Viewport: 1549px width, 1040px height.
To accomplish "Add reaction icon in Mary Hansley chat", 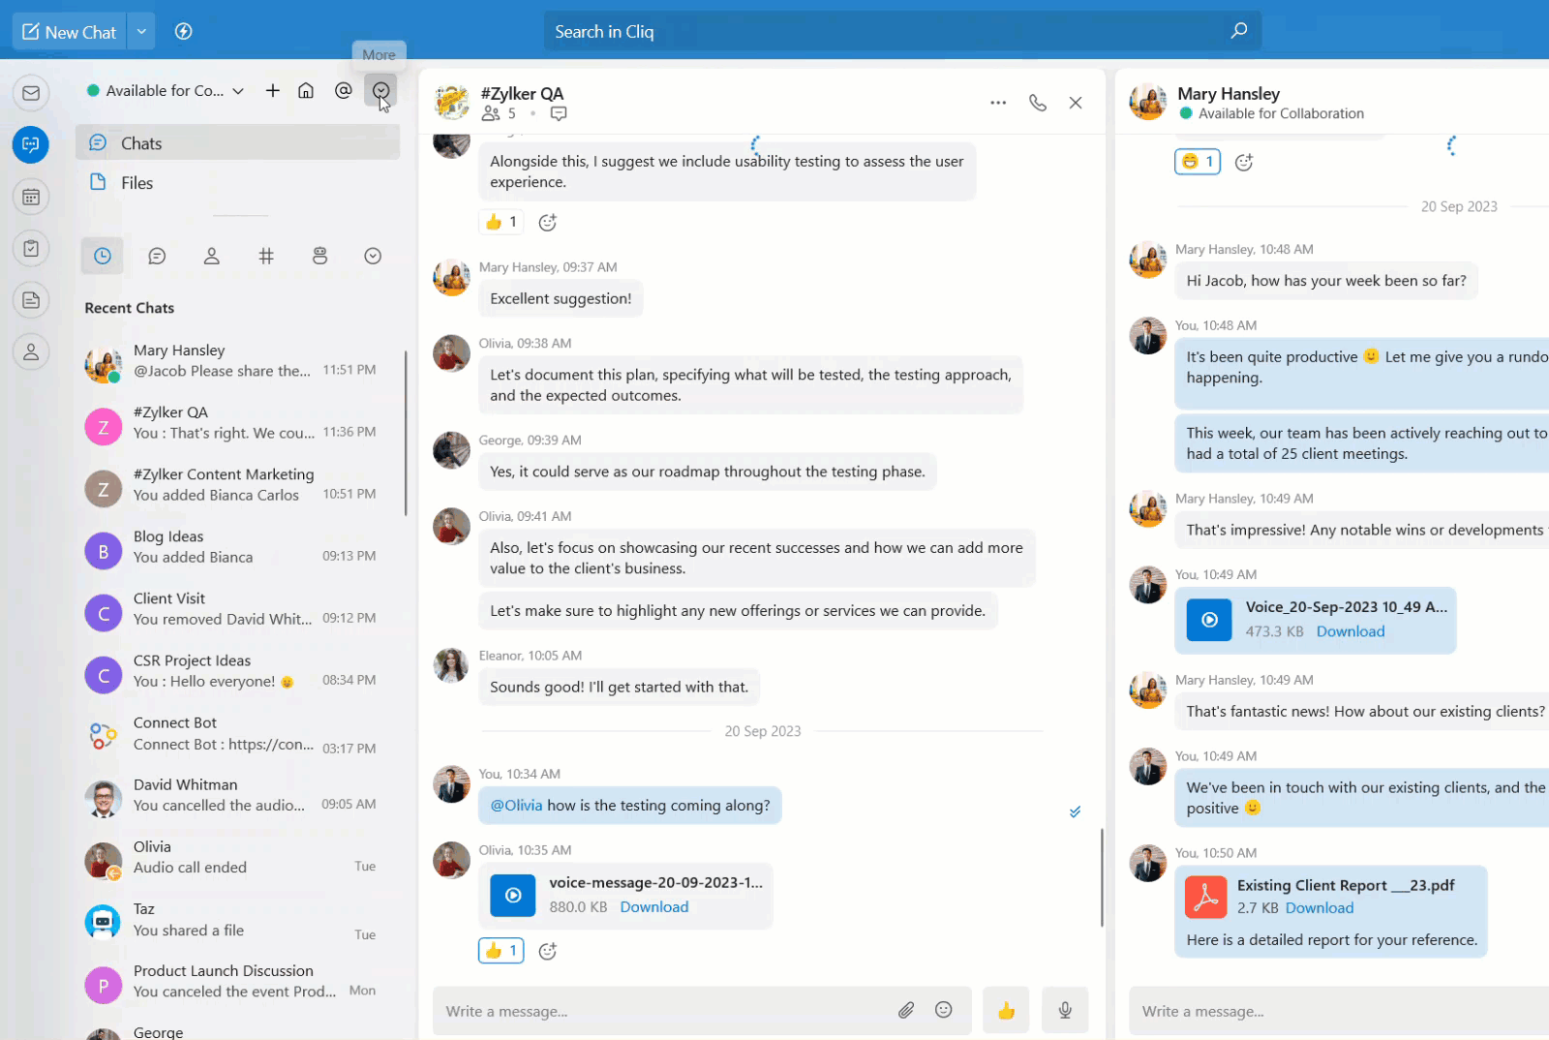I will point(1244,163).
